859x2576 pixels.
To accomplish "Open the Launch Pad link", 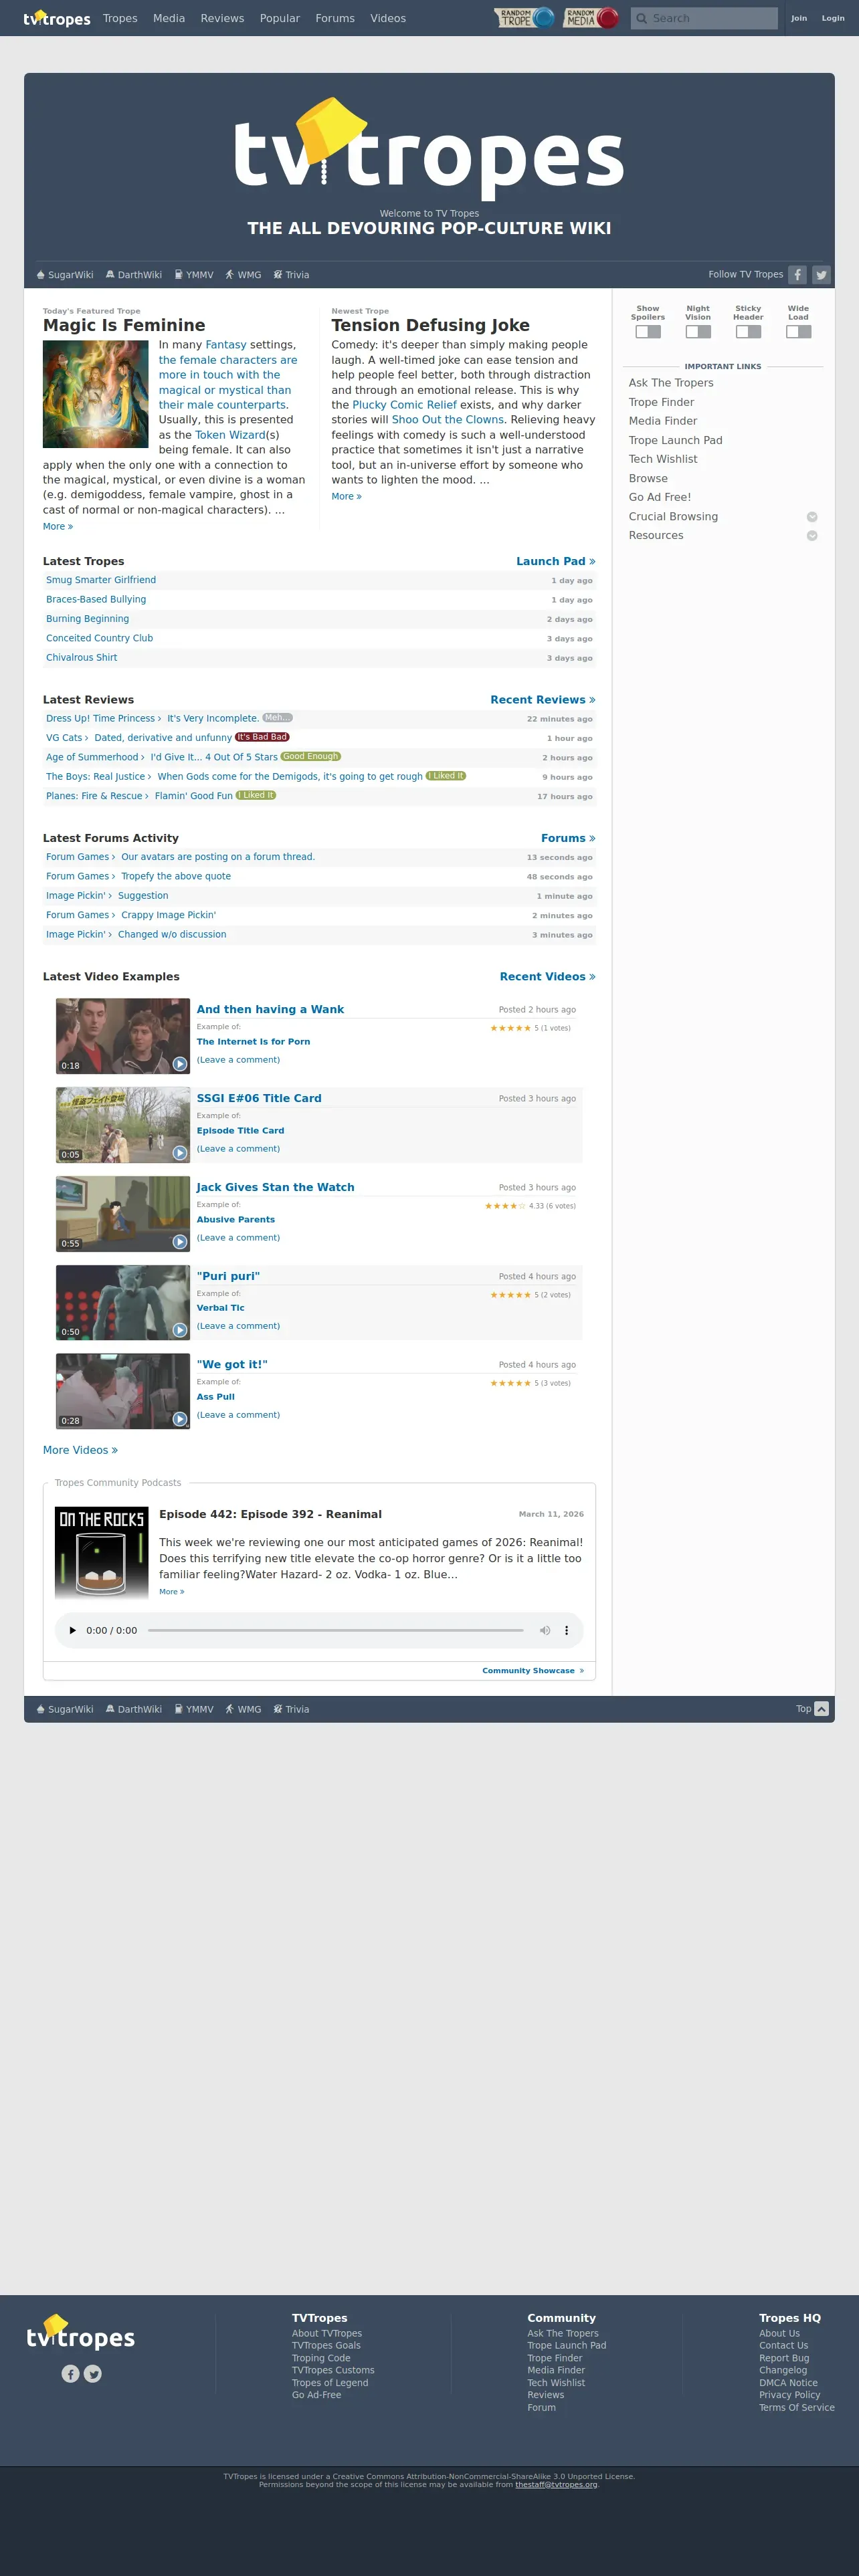I will coord(555,561).
